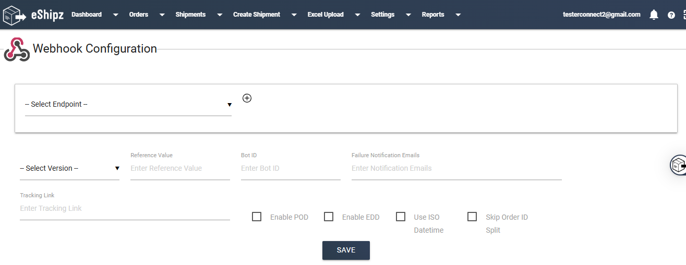
Task: Open the Excel Upload menu
Action: click(x=326, y=15)
